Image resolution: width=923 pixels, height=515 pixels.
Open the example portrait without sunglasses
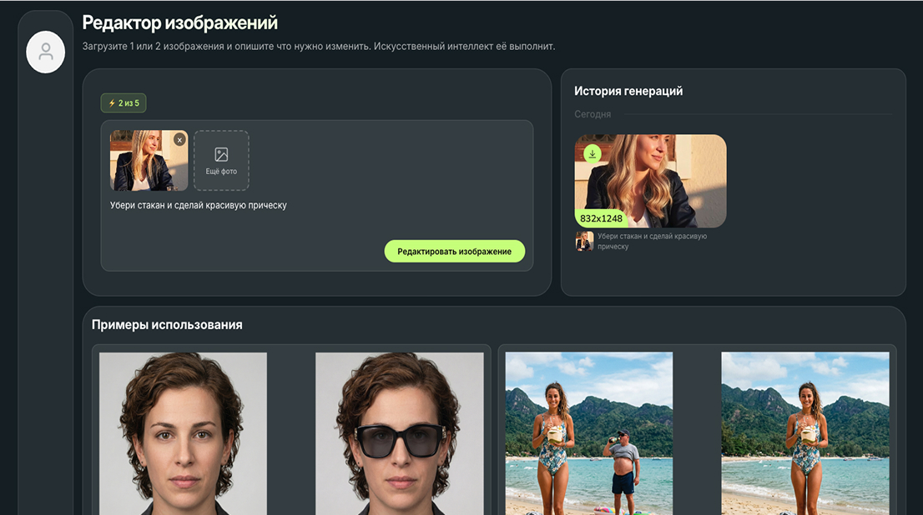tap(183, 432)
